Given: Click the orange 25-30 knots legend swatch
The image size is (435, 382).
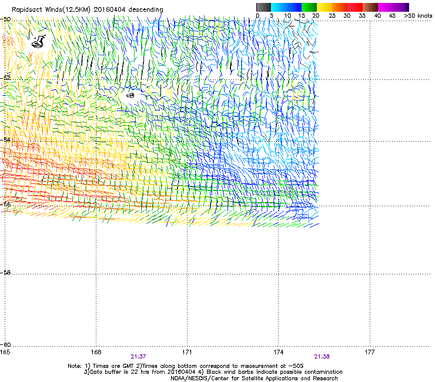Looking at the screenshot, I should 340,7.
